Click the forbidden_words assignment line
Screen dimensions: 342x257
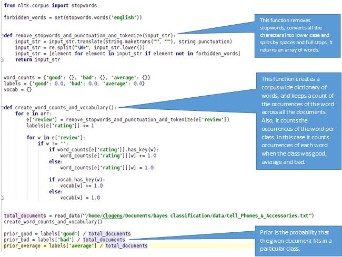tap(73, 17)
